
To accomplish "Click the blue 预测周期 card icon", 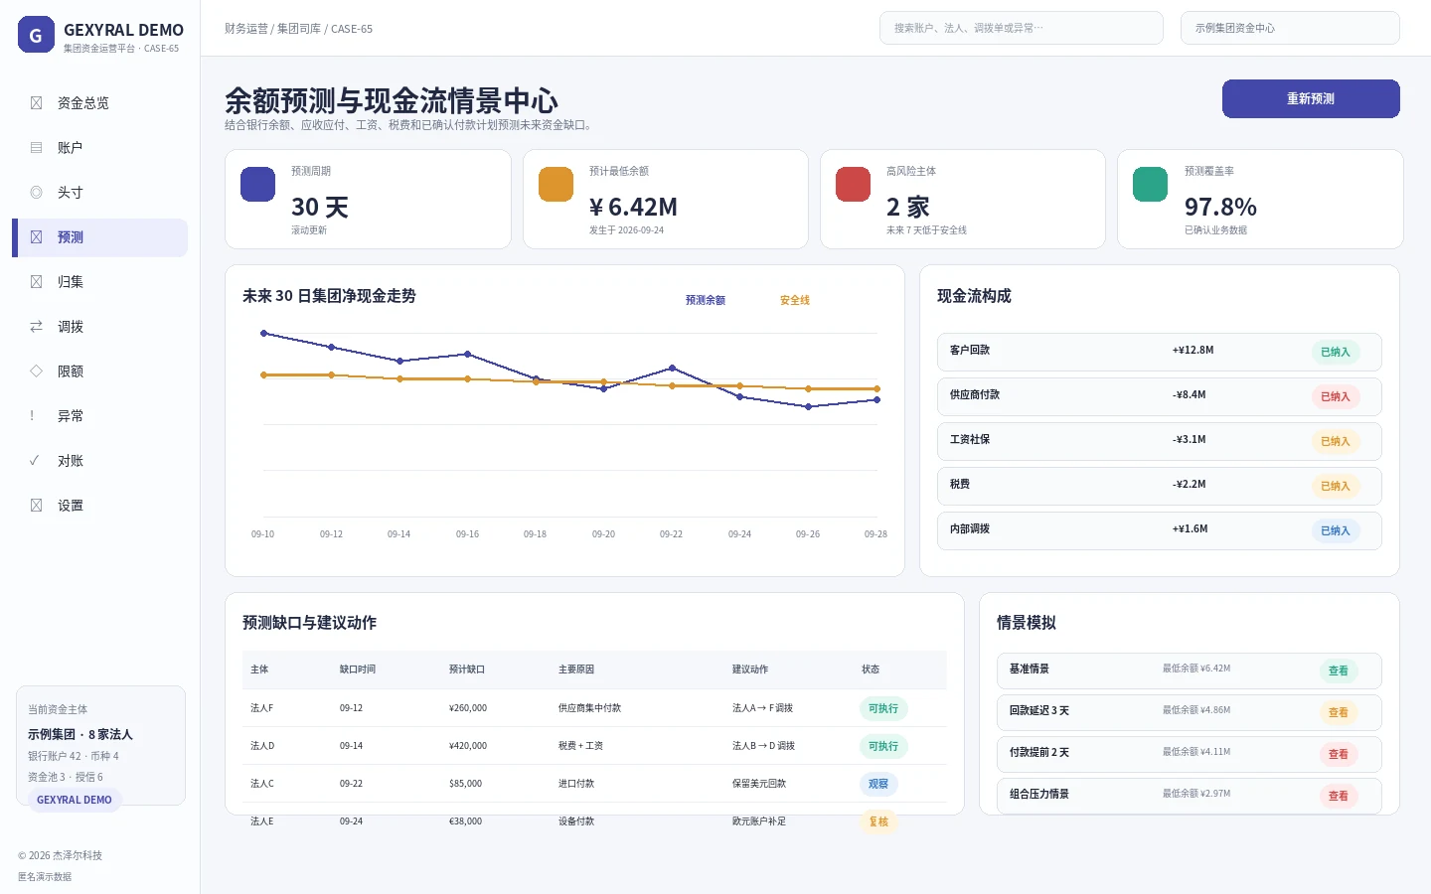I will [x=258, y=184].
